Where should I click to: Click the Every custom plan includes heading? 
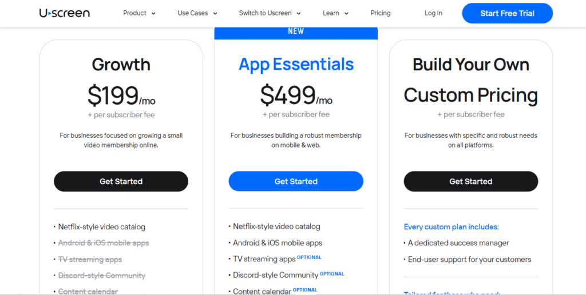pyautogui.click(x=452, y=226)
